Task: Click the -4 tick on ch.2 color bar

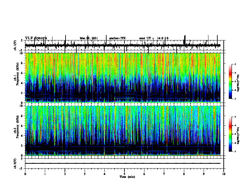Action: [235, 126]
